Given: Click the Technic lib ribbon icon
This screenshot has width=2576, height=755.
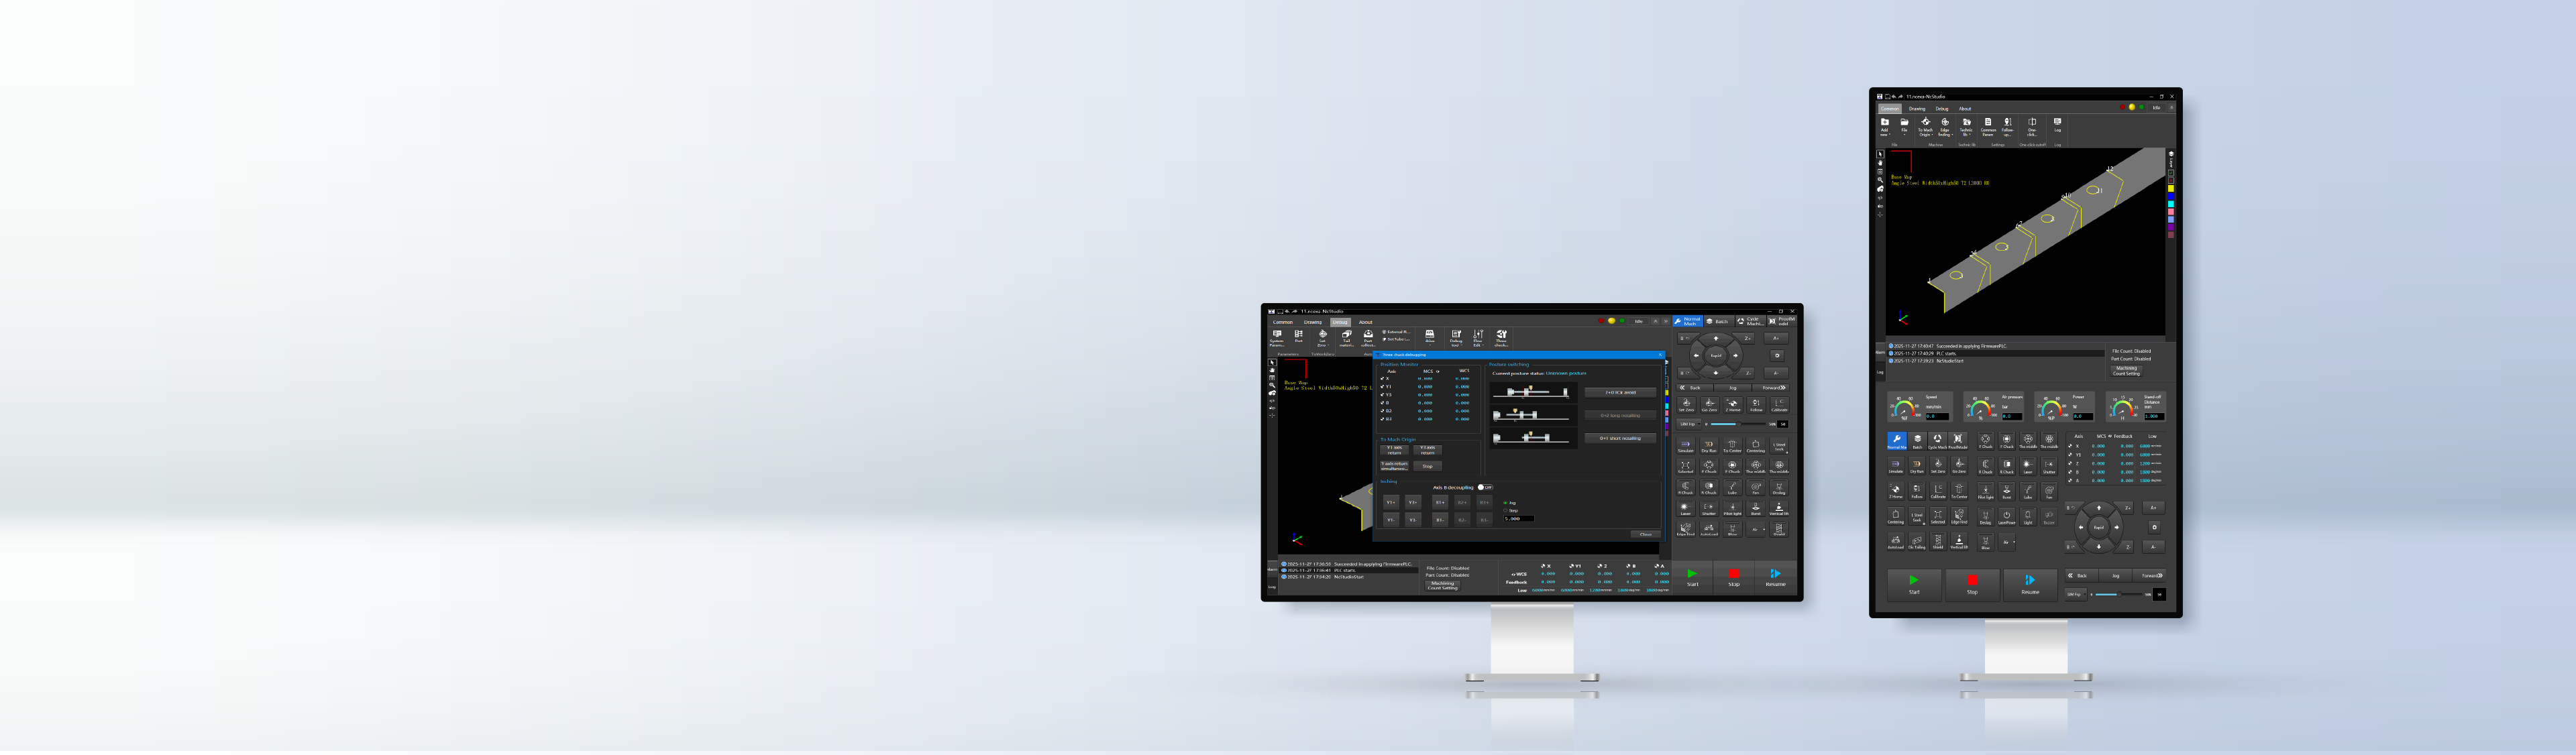Looking at the screenshot, I should click(x=1967, y=123).
